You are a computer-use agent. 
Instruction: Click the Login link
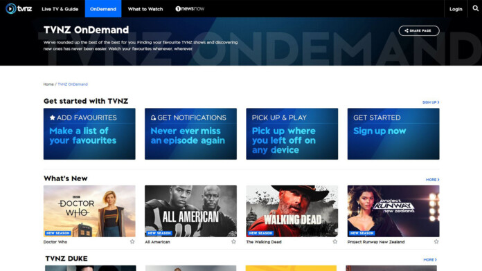[456, 9]
